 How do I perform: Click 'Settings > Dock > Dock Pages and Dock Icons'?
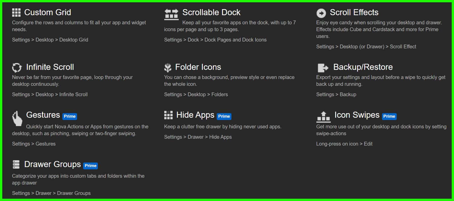215,40
